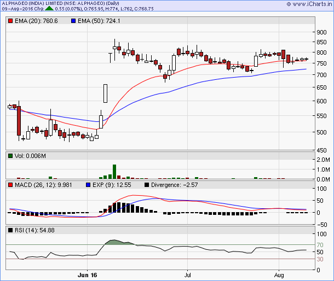Click the tall white gap-up candlestick near 650

click(x=105, y=93)
